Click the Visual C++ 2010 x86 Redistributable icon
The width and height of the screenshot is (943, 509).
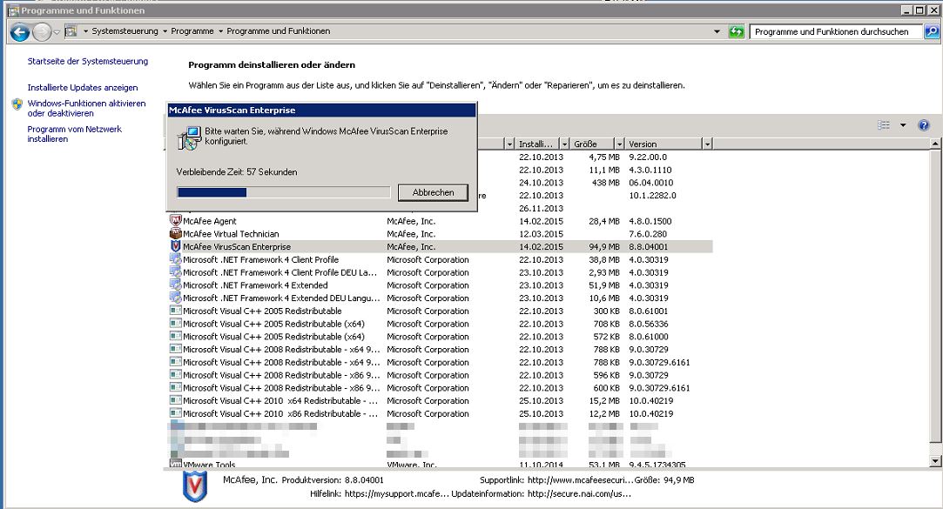pos(176,412)
